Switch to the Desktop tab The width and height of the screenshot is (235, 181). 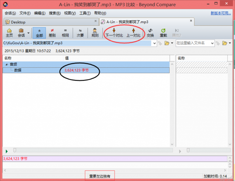[51, 22]
